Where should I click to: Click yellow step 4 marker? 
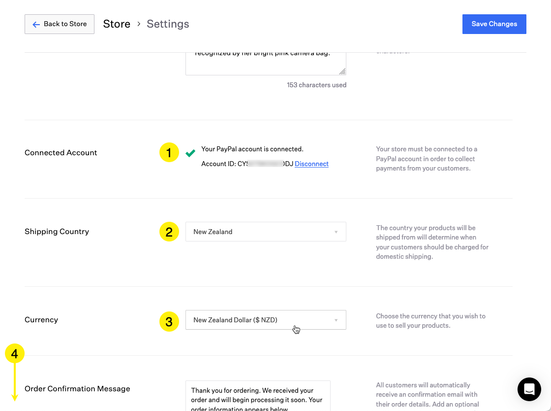point(15,354)
